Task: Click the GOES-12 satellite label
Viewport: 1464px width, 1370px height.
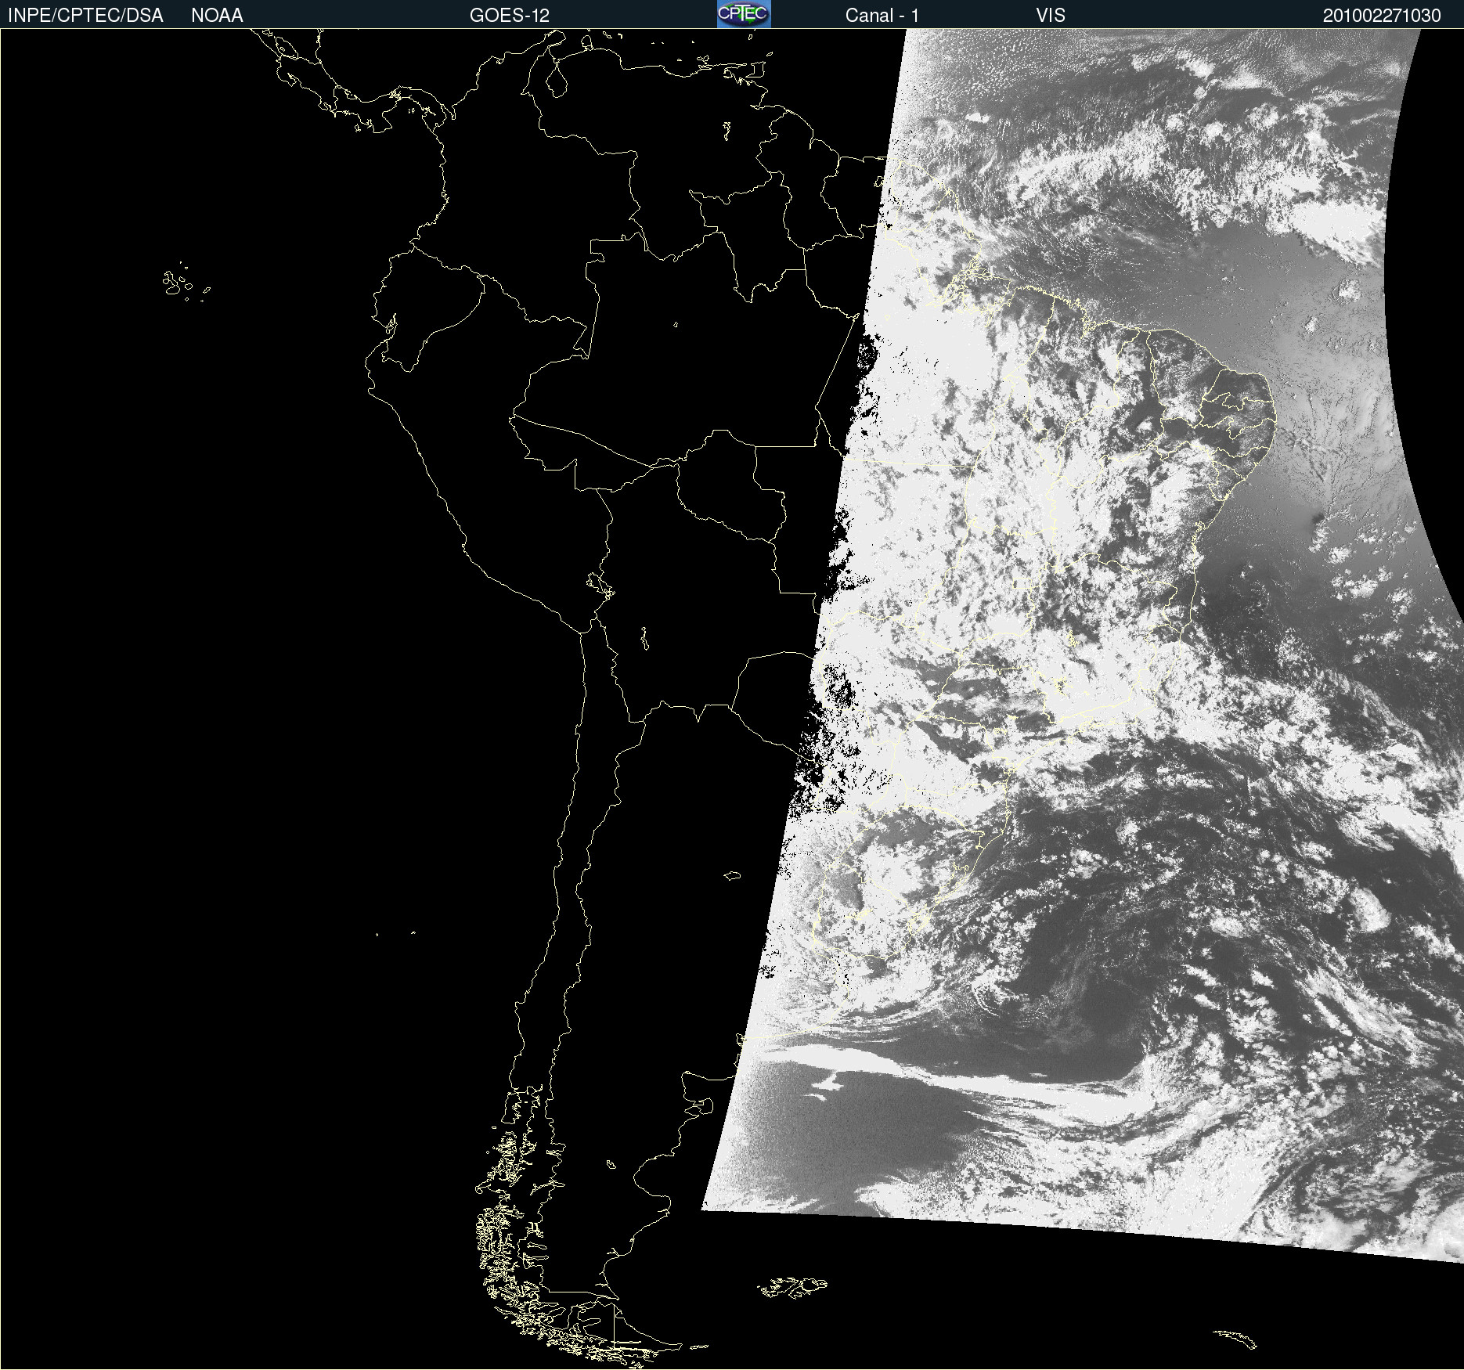Action: [x=510, y=16]
